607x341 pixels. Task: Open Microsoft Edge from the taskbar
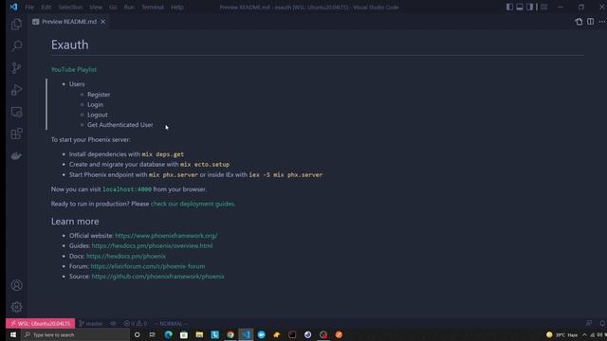tap(169, 334)
